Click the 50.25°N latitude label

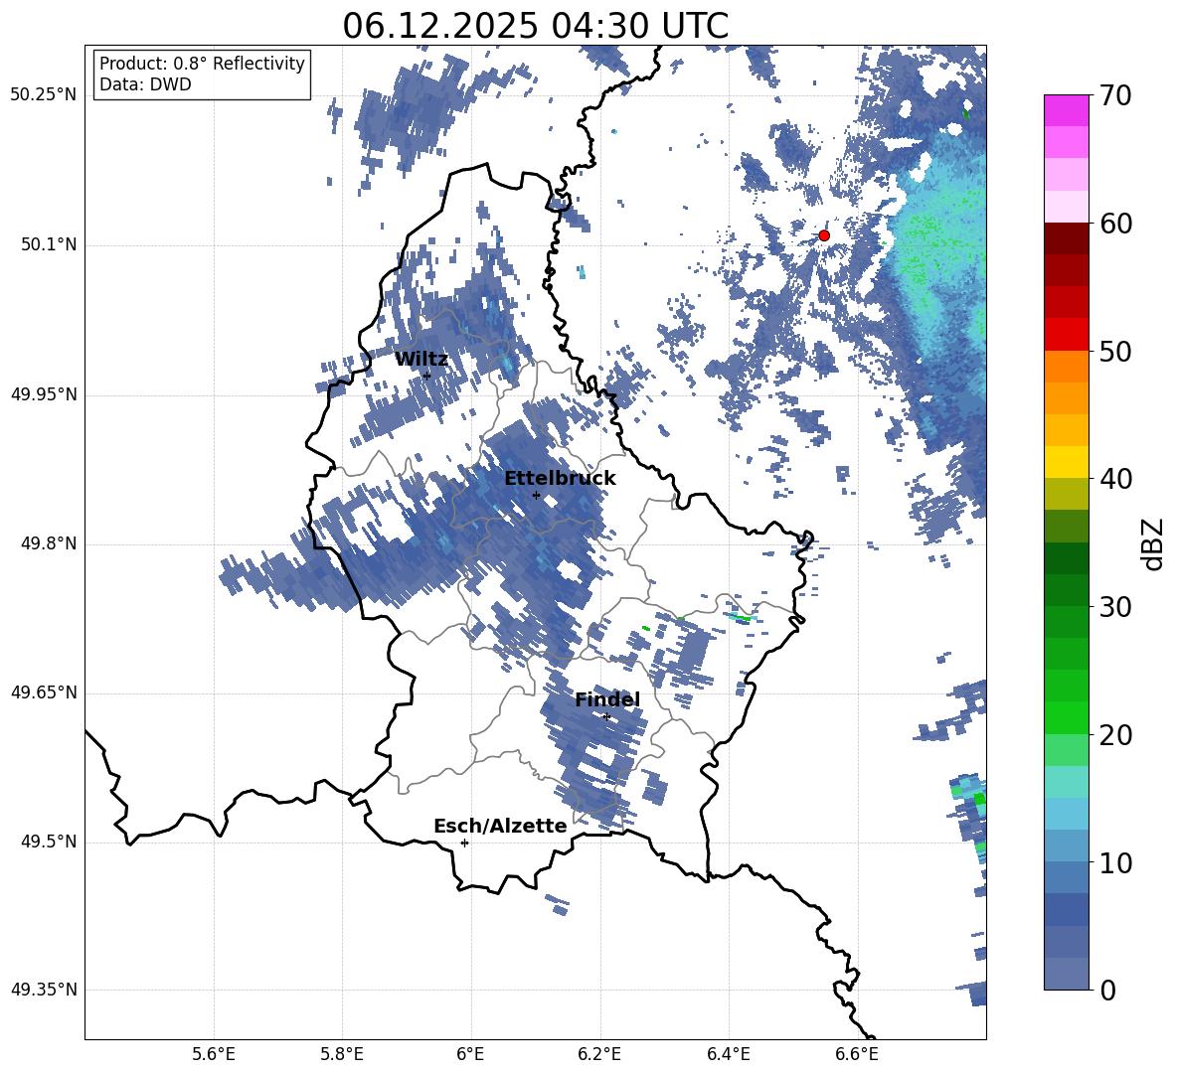44,95
